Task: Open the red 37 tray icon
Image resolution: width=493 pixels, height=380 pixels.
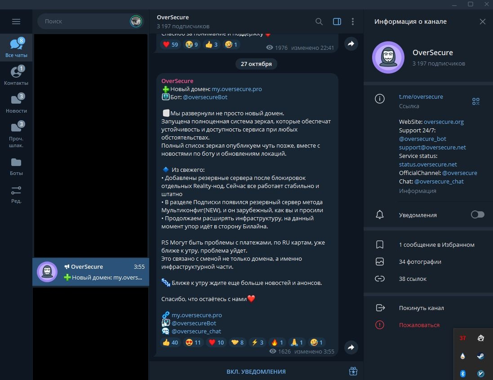Action: 462,338
